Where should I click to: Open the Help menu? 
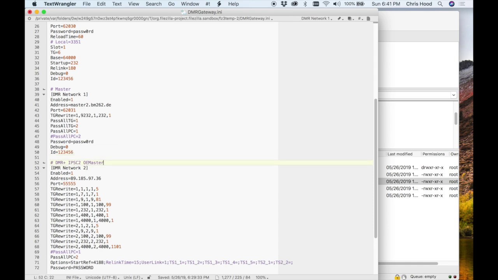233,4
